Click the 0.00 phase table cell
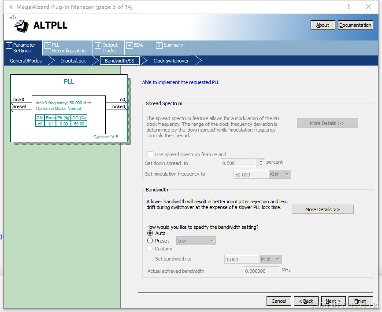The width and height of the screenshot is (382, 312). pyautogui.click(x=64, y=124)
